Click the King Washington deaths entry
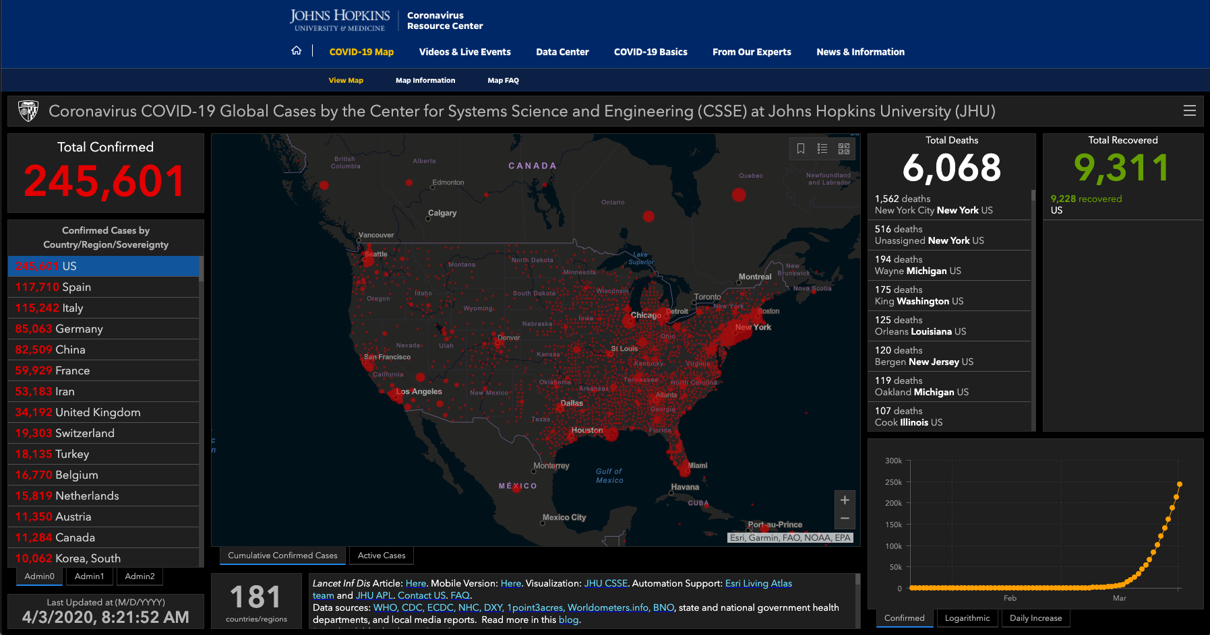 click(x=950, y=296)
